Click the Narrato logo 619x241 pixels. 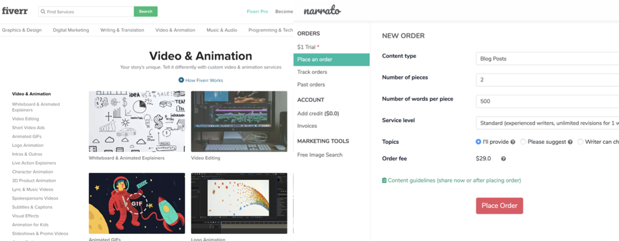[322, 11]
